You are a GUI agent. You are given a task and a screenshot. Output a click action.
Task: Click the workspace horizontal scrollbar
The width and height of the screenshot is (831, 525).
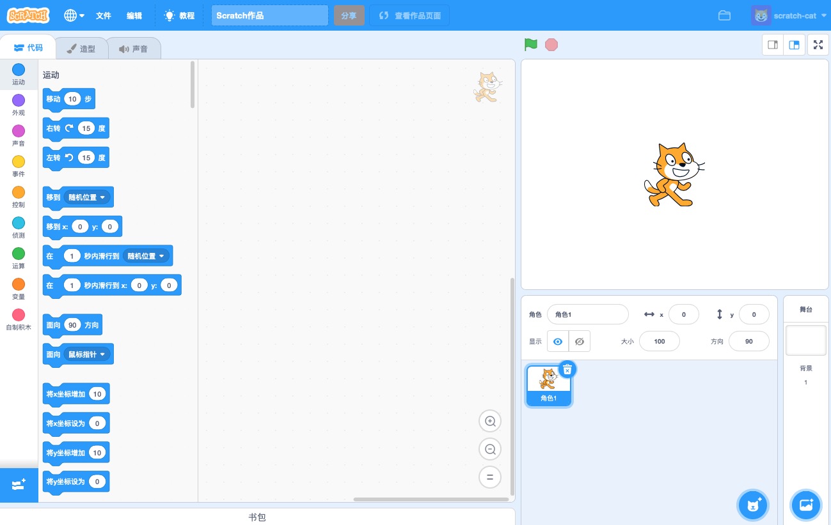click(x=431, y=499)
